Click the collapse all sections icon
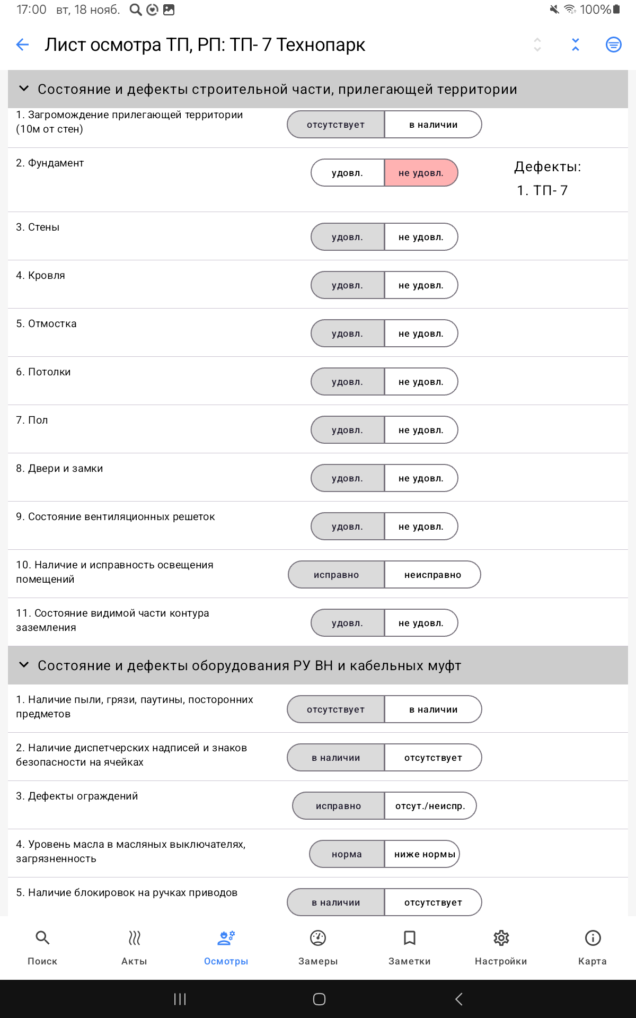Image resolution: width=636 pixels, height=1018 pixels. 576,45
